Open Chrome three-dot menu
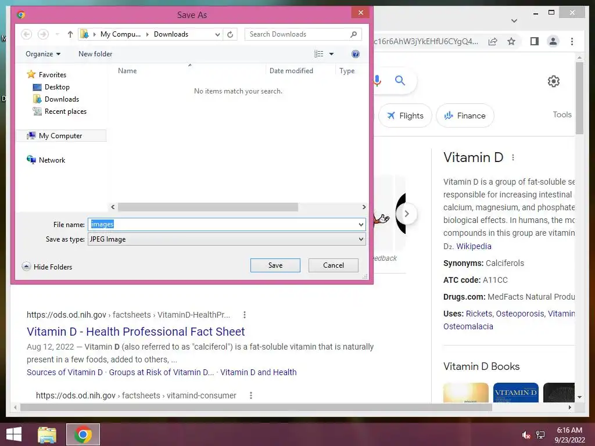 click(x=572, y=41)
